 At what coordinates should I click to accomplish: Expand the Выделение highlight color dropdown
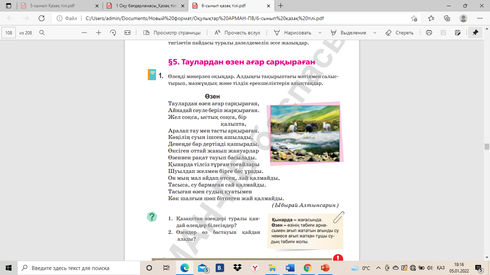coord(375,33)
